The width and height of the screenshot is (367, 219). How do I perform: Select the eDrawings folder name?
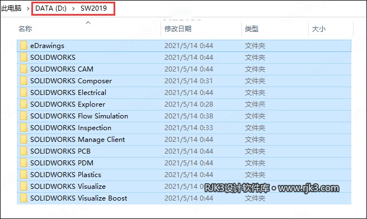click(47, 46)
